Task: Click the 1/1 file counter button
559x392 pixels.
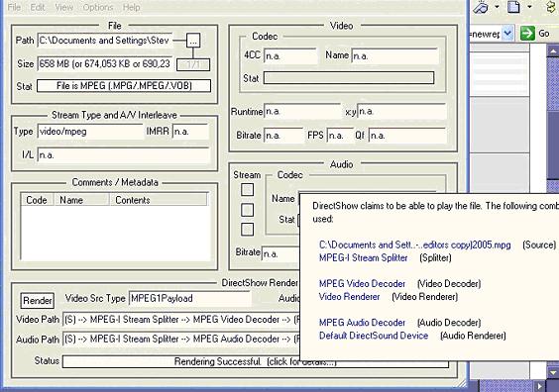Action: [x=193, y=64]
